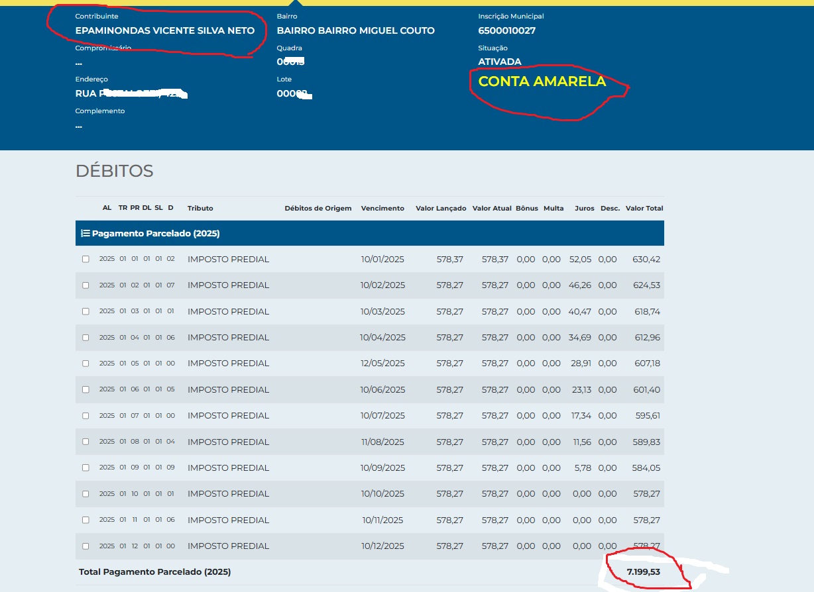Click the Valor Total column header

point(644,208)
